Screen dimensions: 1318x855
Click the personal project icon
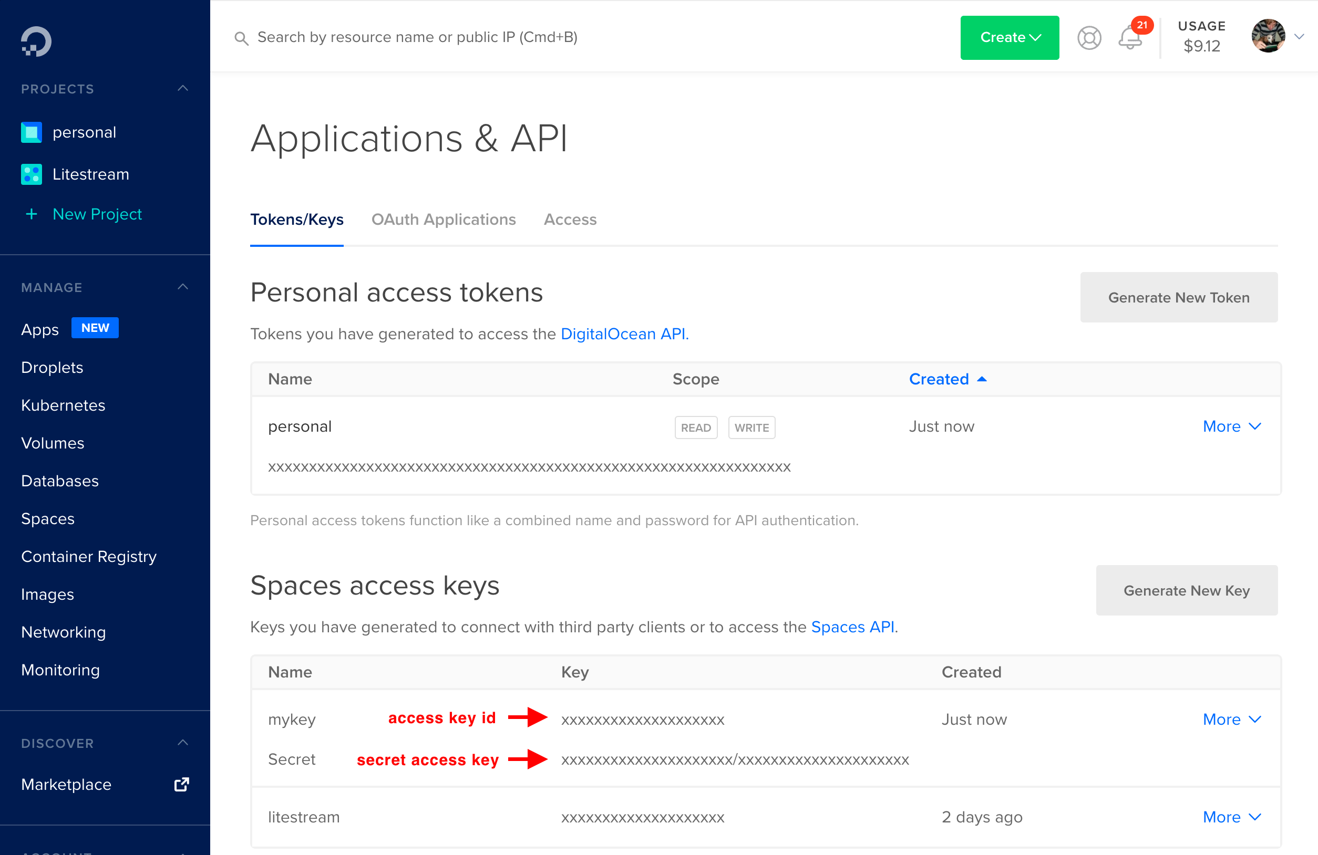pyautogui.click(x=32, y=132)
